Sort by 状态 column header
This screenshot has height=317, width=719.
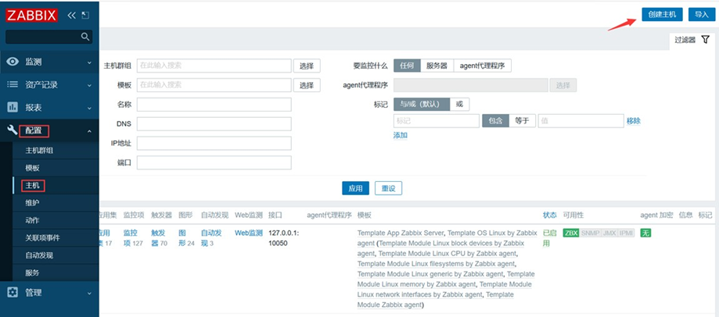[550, 215]
